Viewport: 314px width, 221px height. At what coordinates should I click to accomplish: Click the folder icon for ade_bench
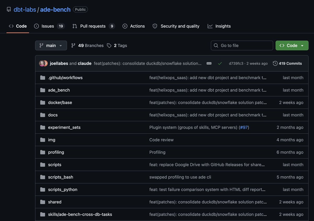pyautogui.click(x=43, y=90)
